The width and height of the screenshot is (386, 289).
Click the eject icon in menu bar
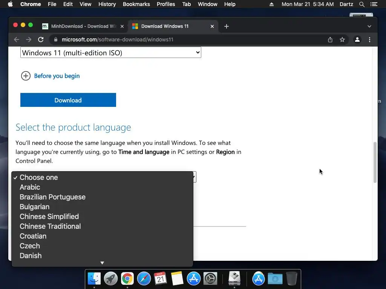[271, 4]
